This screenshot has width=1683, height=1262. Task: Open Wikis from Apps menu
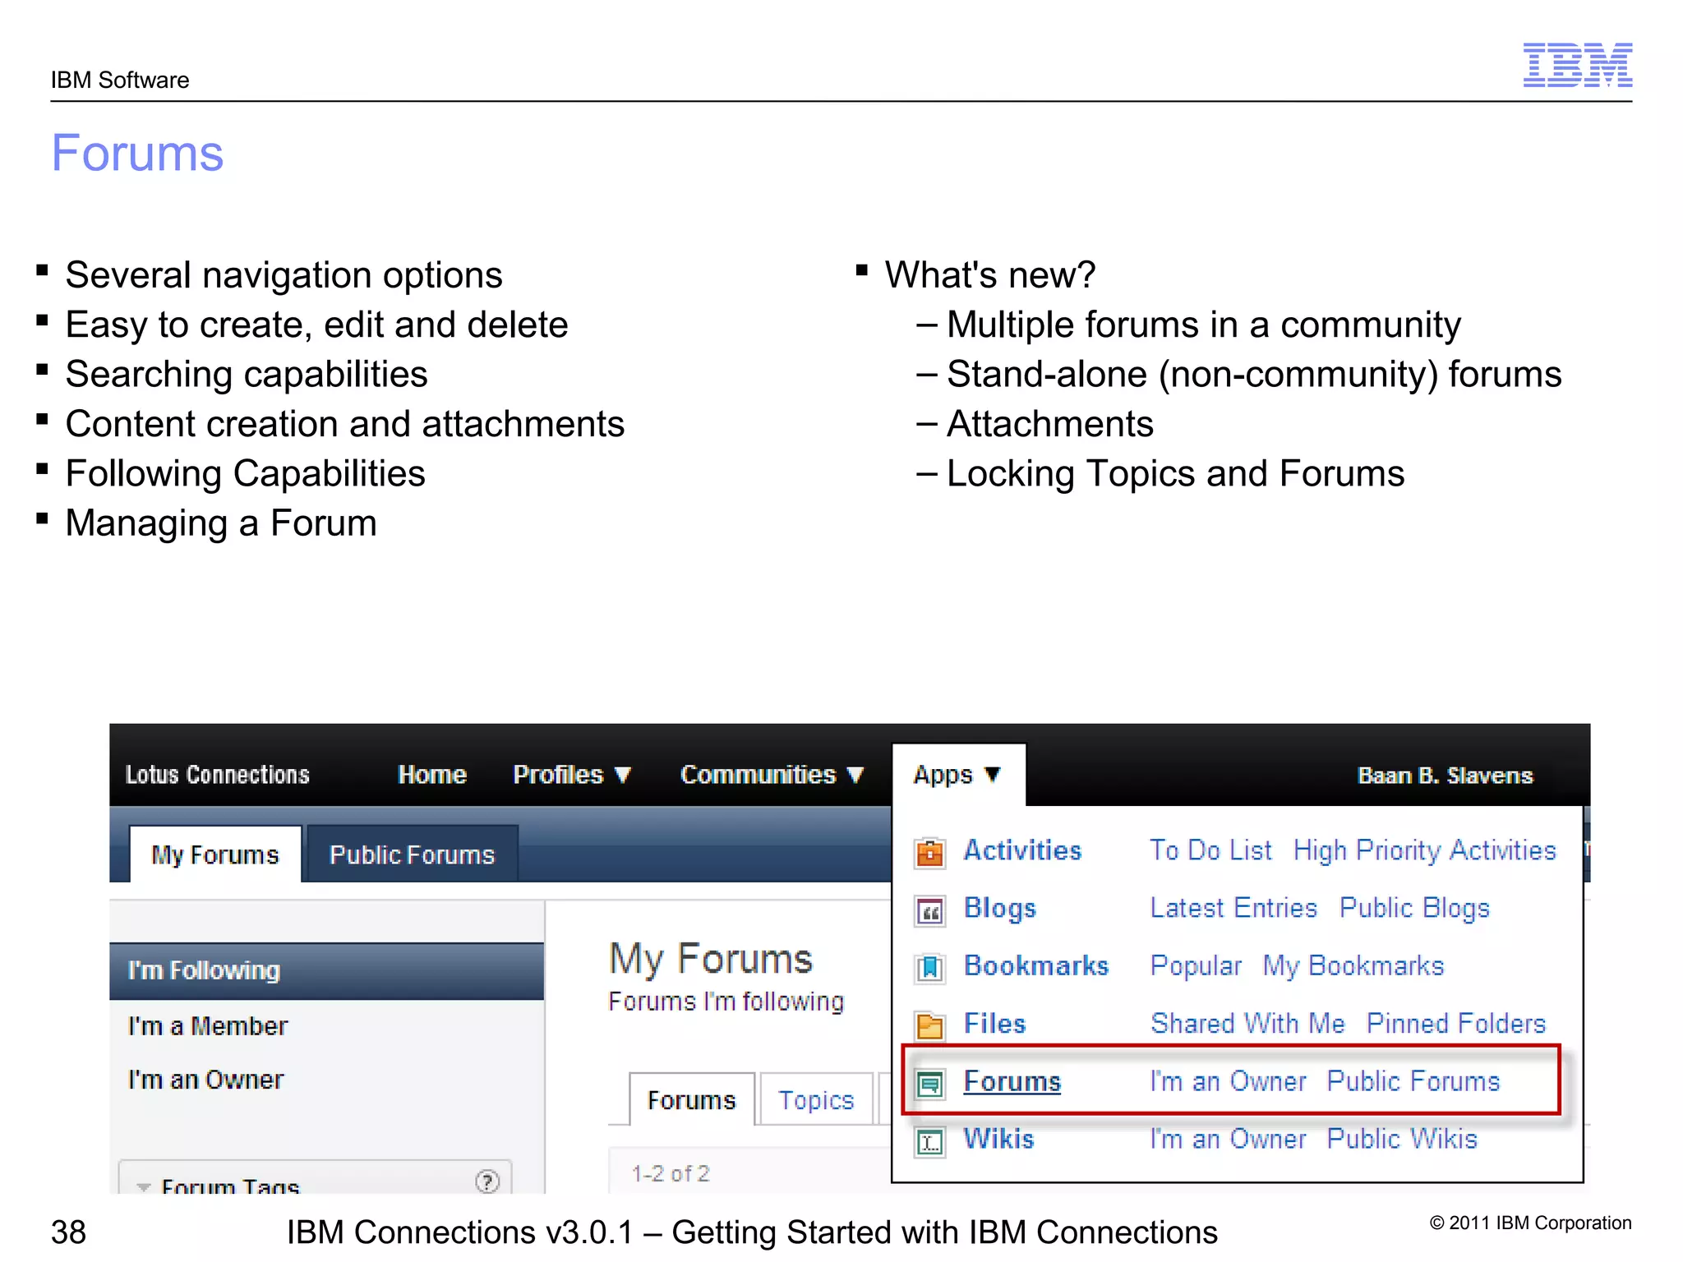point(999,1139)
